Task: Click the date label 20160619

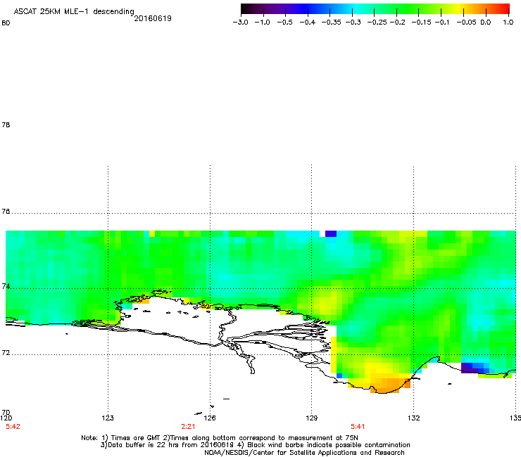Action: click(x=153, y=18)
